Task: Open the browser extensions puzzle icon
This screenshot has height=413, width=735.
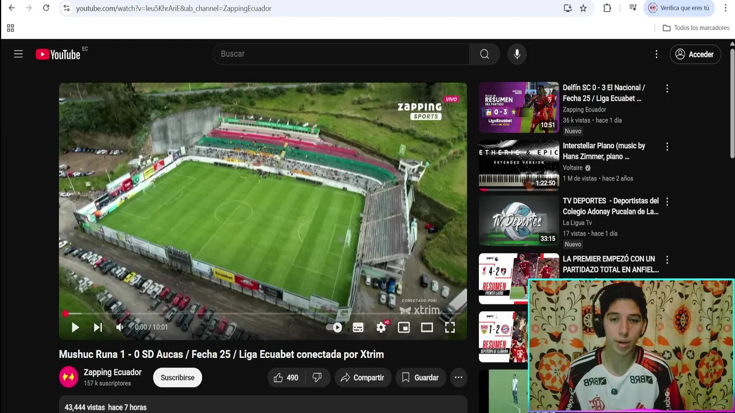Action: tap(607, 8)
